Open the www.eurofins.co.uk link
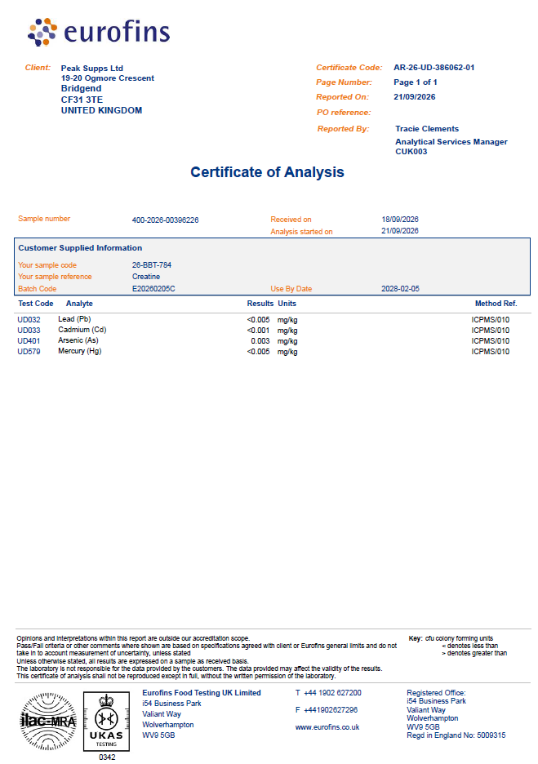 (327, 727)
